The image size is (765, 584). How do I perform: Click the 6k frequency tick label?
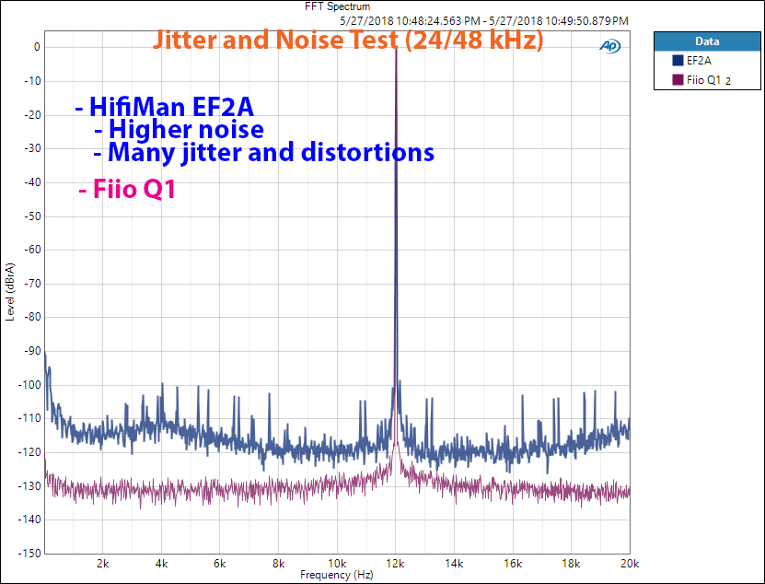click(x=219, y=564)
